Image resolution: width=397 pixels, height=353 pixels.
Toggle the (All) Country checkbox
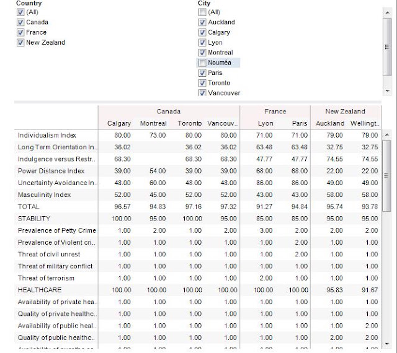point(20,12)
